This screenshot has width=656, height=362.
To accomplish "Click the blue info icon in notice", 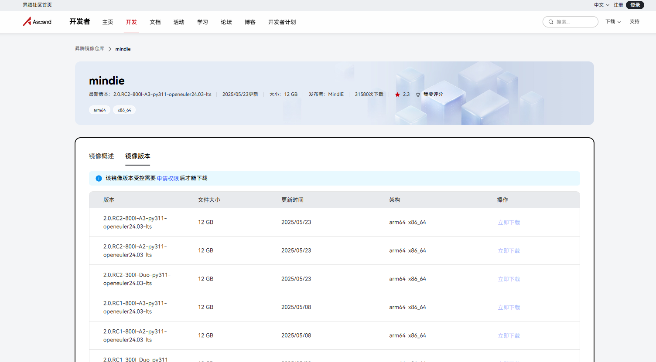I will pos(99,178).
